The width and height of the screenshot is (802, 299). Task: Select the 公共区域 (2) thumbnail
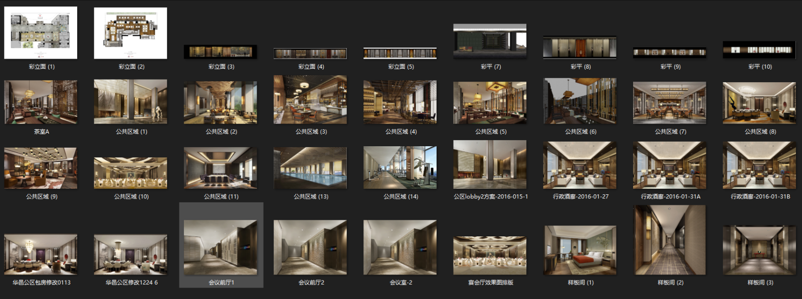(221, 103)
